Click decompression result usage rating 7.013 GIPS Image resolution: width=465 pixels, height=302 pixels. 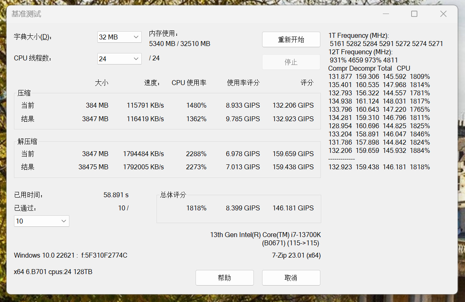click(243, 167)
